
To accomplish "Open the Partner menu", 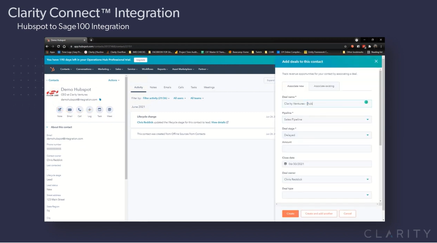I will tap(203, 69).
